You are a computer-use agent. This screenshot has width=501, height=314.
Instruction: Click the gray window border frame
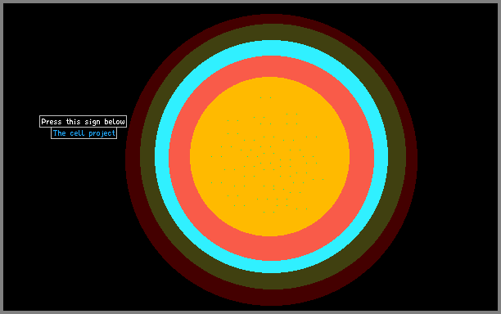click(x=250, y=2)
